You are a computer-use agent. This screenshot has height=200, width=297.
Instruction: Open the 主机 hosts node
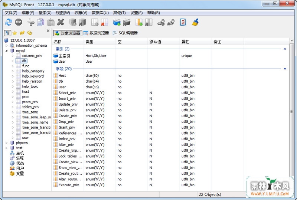tap(20, 153)
